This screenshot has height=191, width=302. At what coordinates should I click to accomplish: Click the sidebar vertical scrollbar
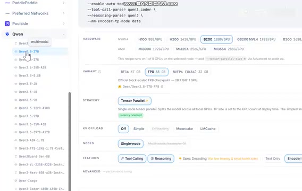pos(70,142)
